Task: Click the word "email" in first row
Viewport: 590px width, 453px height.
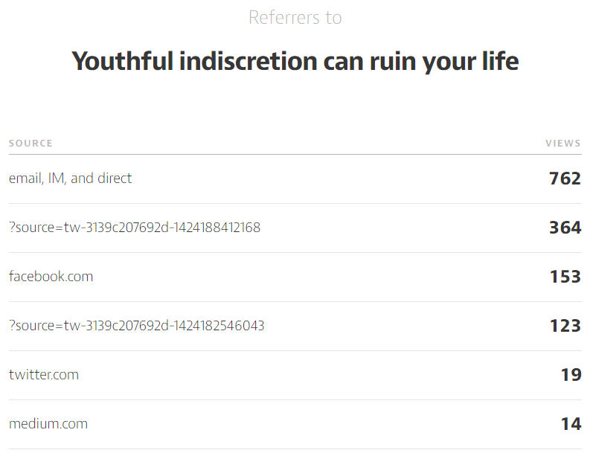Action: (x=25, y=179)
